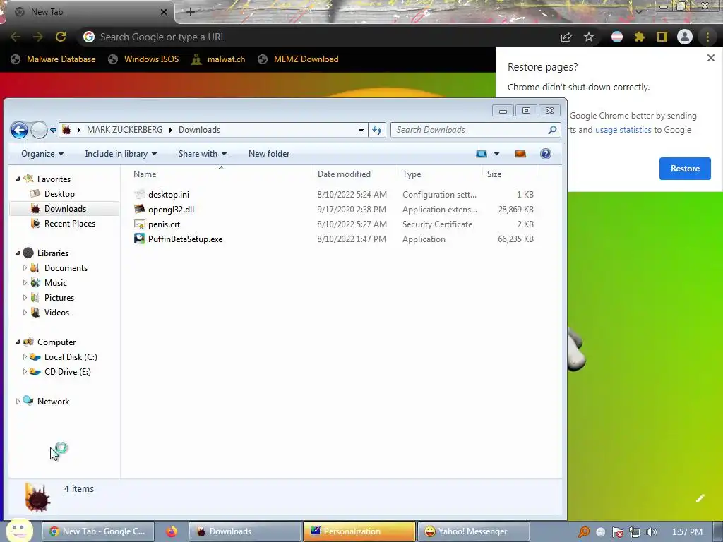Open recent locations dropdown beside navigation arrows
Screen dimensions: 723x542
click(53, 131)
